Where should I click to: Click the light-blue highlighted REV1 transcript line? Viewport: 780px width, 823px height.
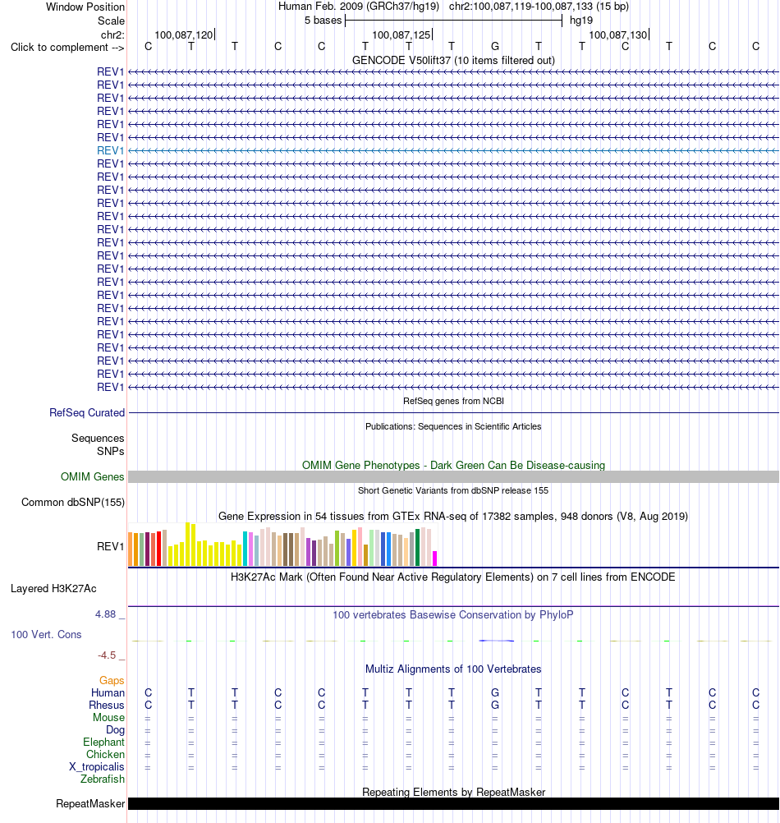[453, 150]
